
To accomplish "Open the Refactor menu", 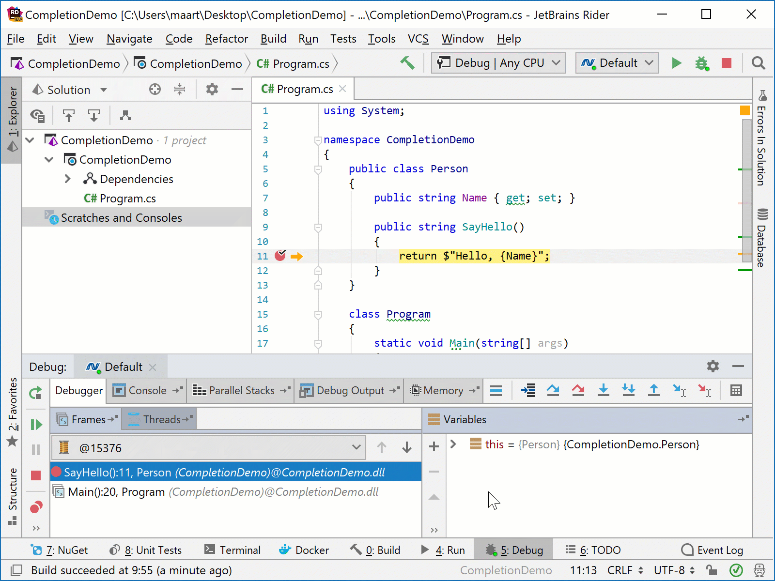I will (x=226, y=39).
